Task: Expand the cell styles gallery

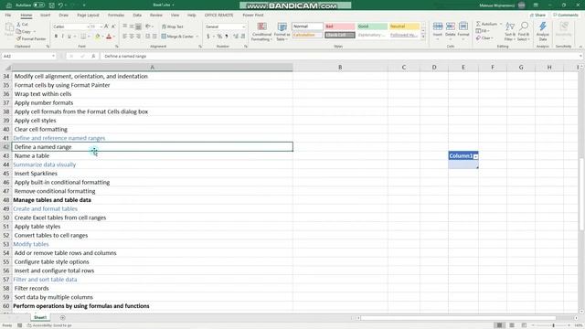Action: click(423, 37)
